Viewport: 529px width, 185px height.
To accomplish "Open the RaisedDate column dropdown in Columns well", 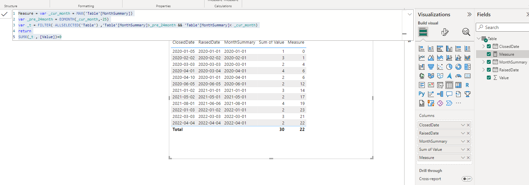I will click(x=463, y=133).
